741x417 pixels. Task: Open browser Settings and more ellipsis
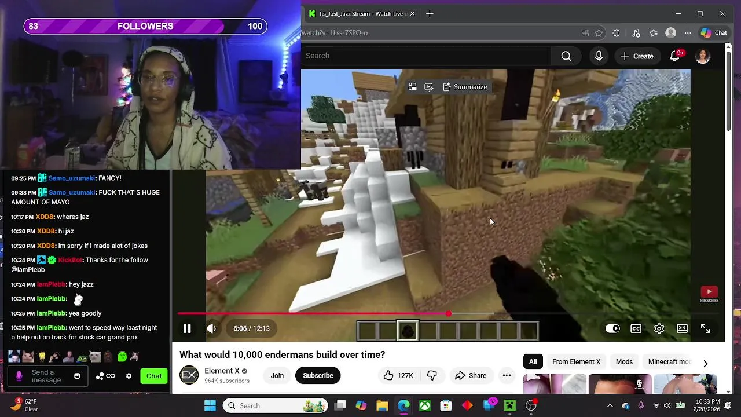tap(688, 33)
